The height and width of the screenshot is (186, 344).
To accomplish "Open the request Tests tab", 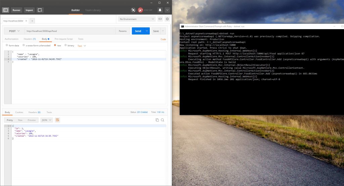I will [81, 39].
